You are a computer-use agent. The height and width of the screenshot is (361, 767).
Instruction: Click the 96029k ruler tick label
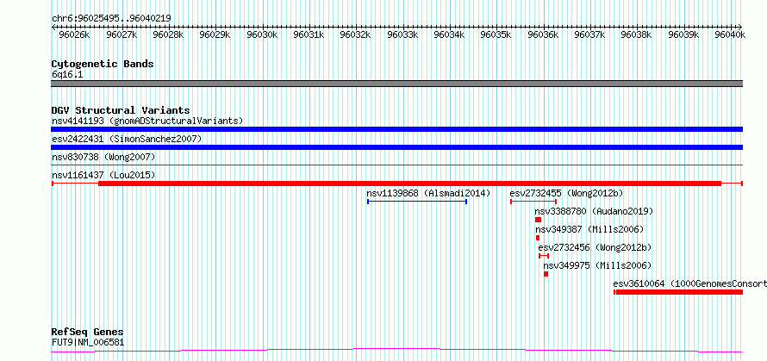tap(215, 34)
